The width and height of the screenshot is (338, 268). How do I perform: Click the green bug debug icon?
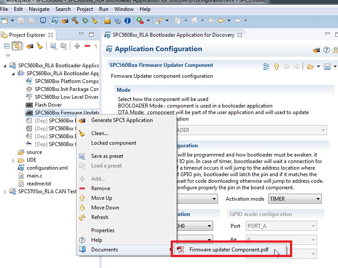click(85, 21)
